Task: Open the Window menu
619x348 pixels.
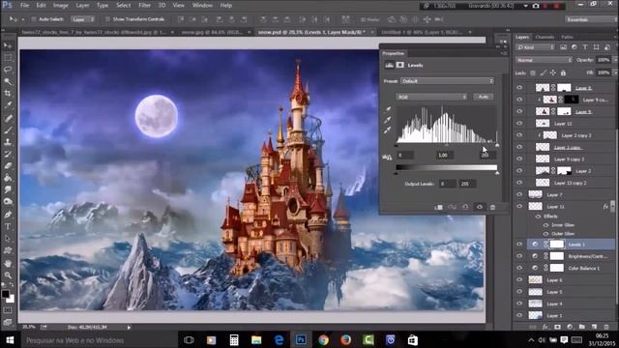Action: pos(202,5)
